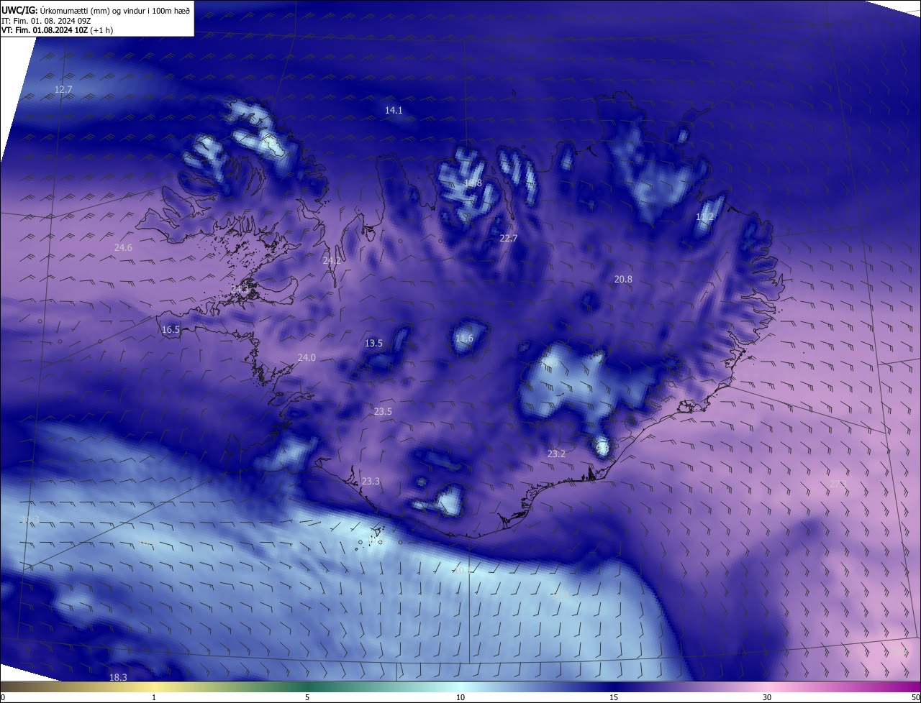The width and height of the screenshot is (921, 703).
Task: Select the 24.0 value label
Action: (x=307, y=357)
